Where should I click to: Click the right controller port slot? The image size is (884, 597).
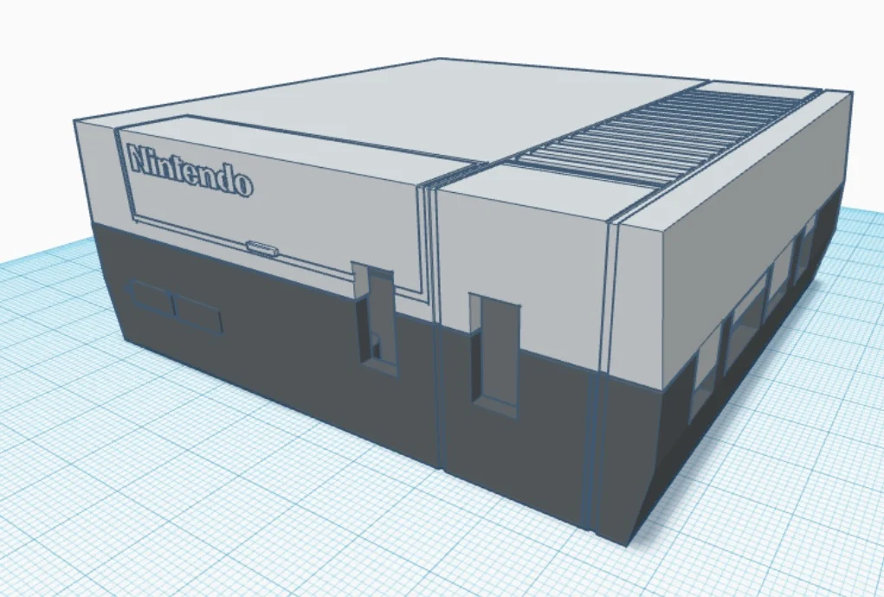click(x=497, y=356)
